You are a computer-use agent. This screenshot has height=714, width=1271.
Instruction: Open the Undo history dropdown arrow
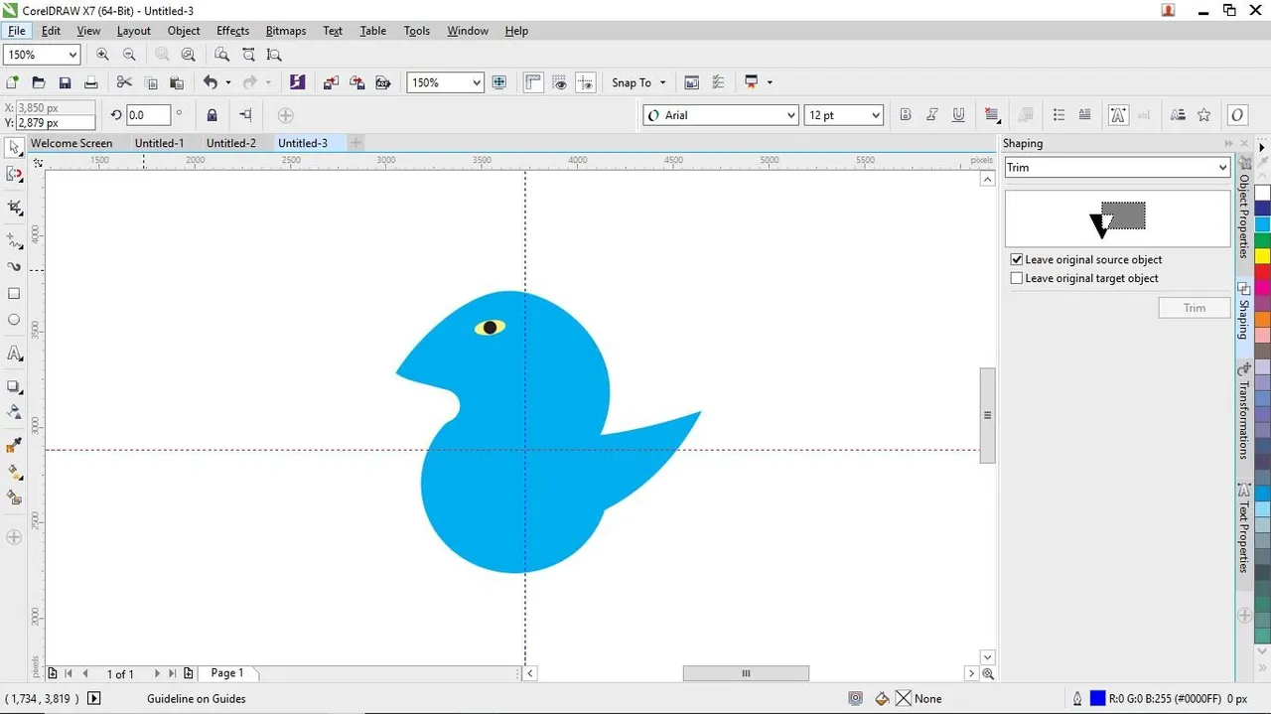coord(228,82)
